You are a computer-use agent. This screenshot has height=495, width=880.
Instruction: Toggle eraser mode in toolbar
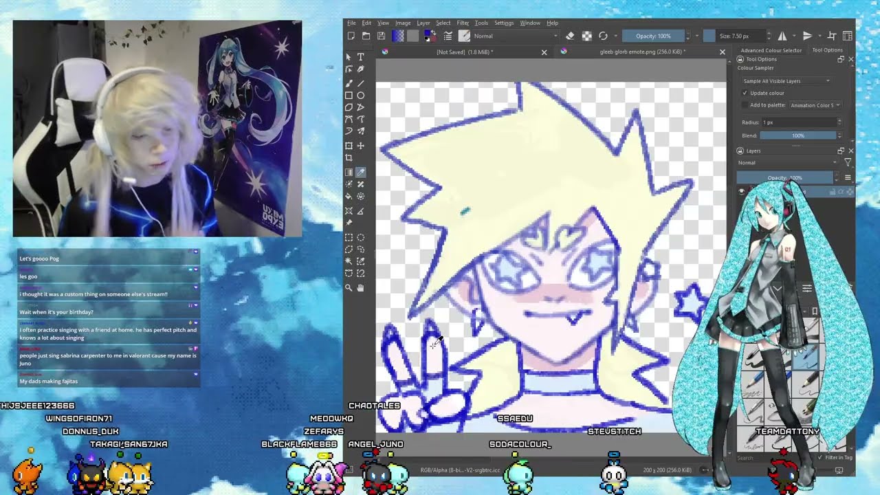pos(570,36)
